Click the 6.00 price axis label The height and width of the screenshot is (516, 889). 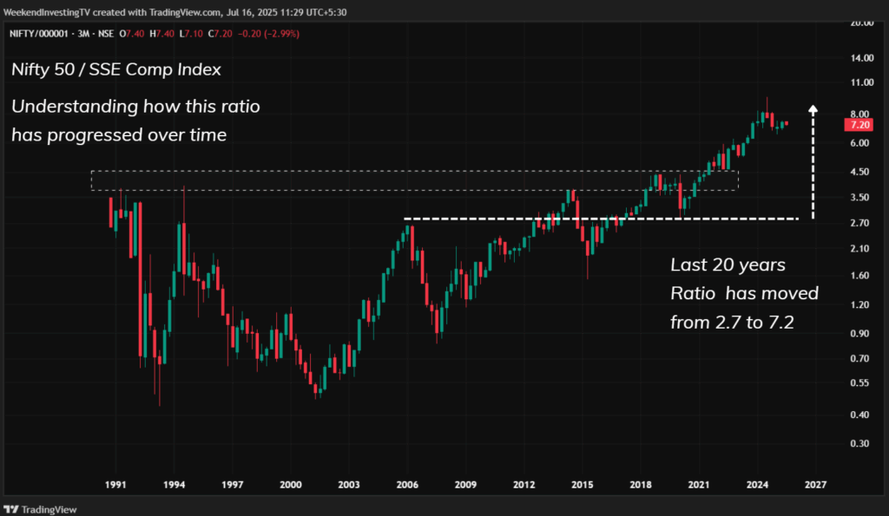(x=859, y=143)
